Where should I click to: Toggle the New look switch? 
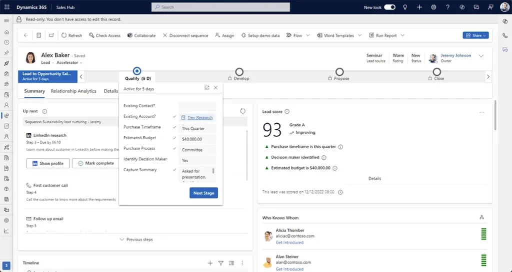(389, 7)
